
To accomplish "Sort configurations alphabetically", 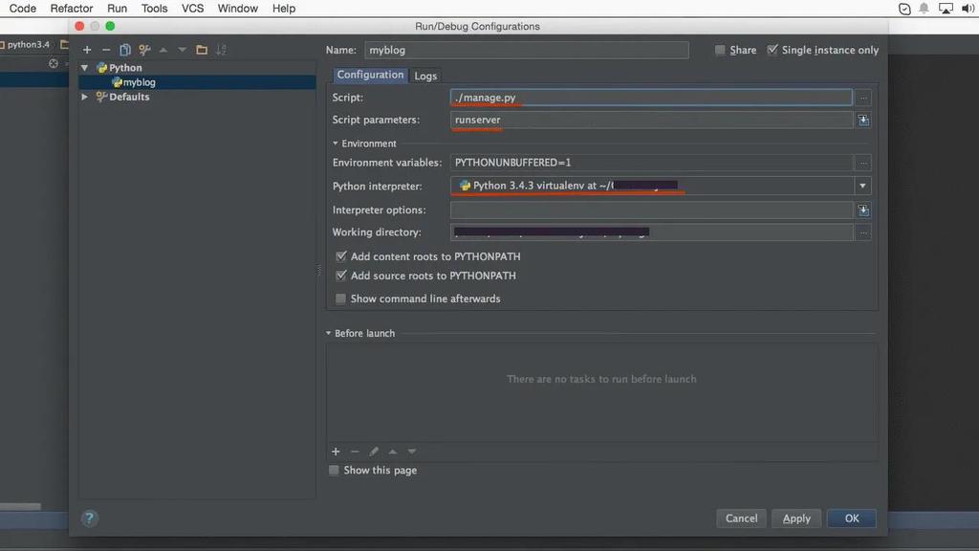I will click(221, 49).
